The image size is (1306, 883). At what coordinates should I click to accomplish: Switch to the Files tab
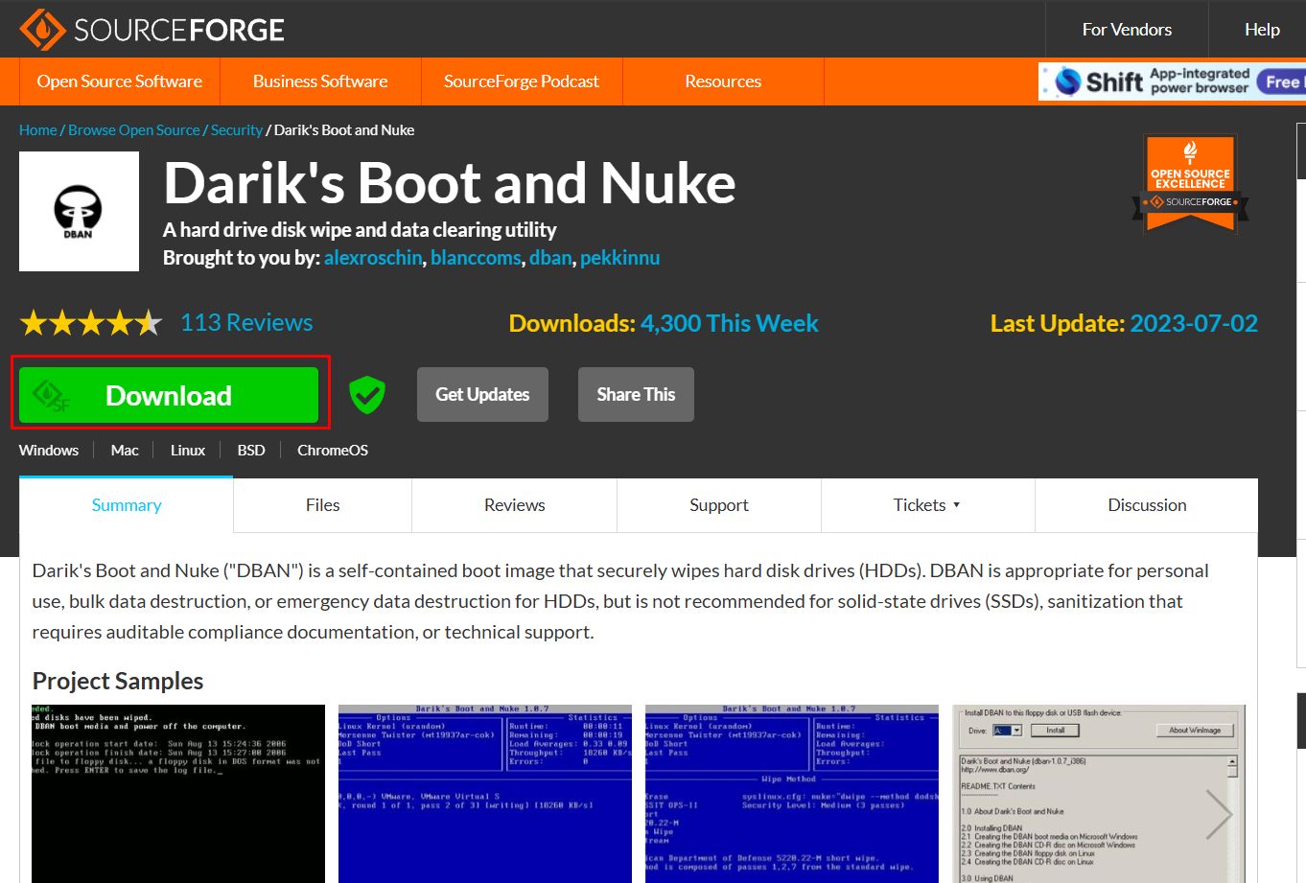pyautogui.click(x=322, y=504)
